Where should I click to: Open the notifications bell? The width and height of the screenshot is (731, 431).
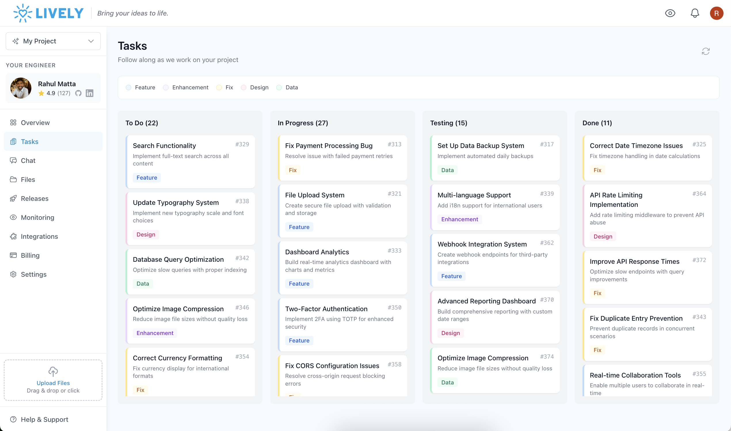coord(695,13)
